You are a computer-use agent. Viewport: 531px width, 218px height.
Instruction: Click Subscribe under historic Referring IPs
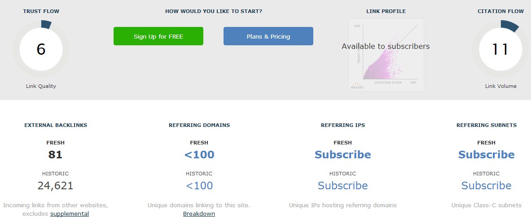343,186
